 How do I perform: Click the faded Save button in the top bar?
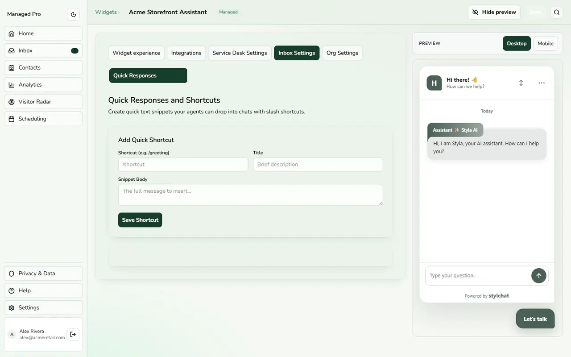pos(535,12)
